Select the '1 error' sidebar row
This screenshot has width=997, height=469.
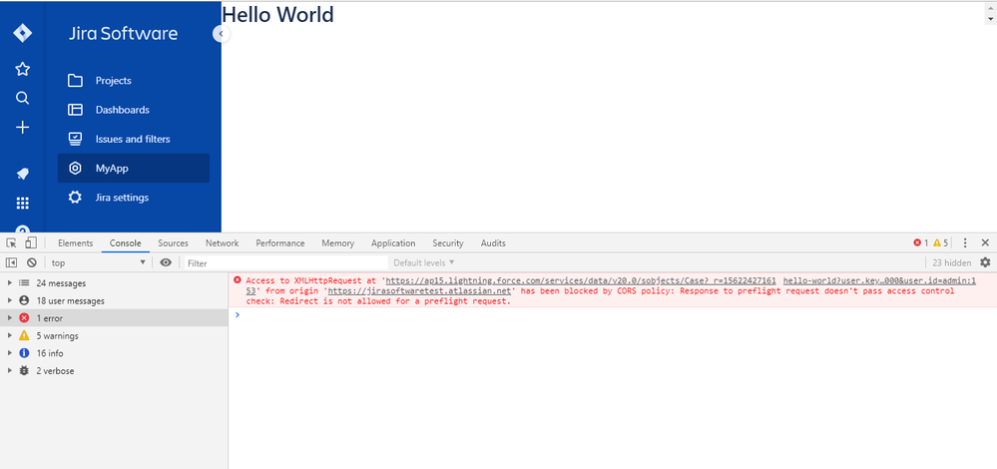[x=114, y=317]
